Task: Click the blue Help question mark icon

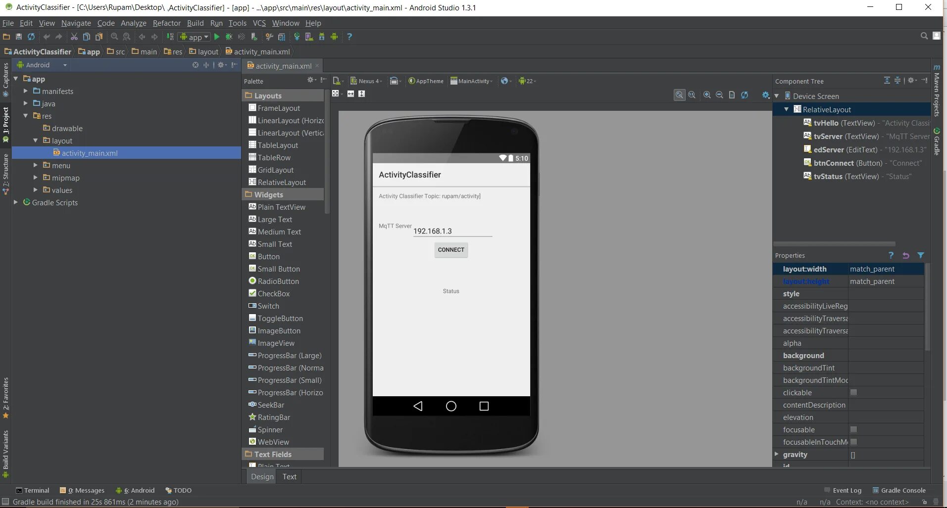Action: [x=349, y=37]
